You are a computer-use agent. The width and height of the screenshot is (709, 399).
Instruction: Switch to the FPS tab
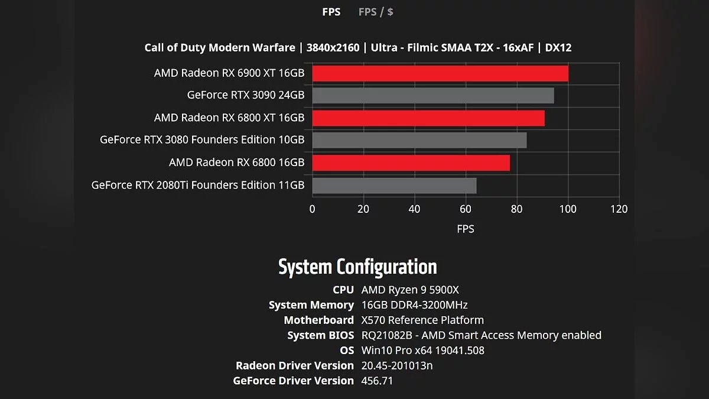pos(331,12)
